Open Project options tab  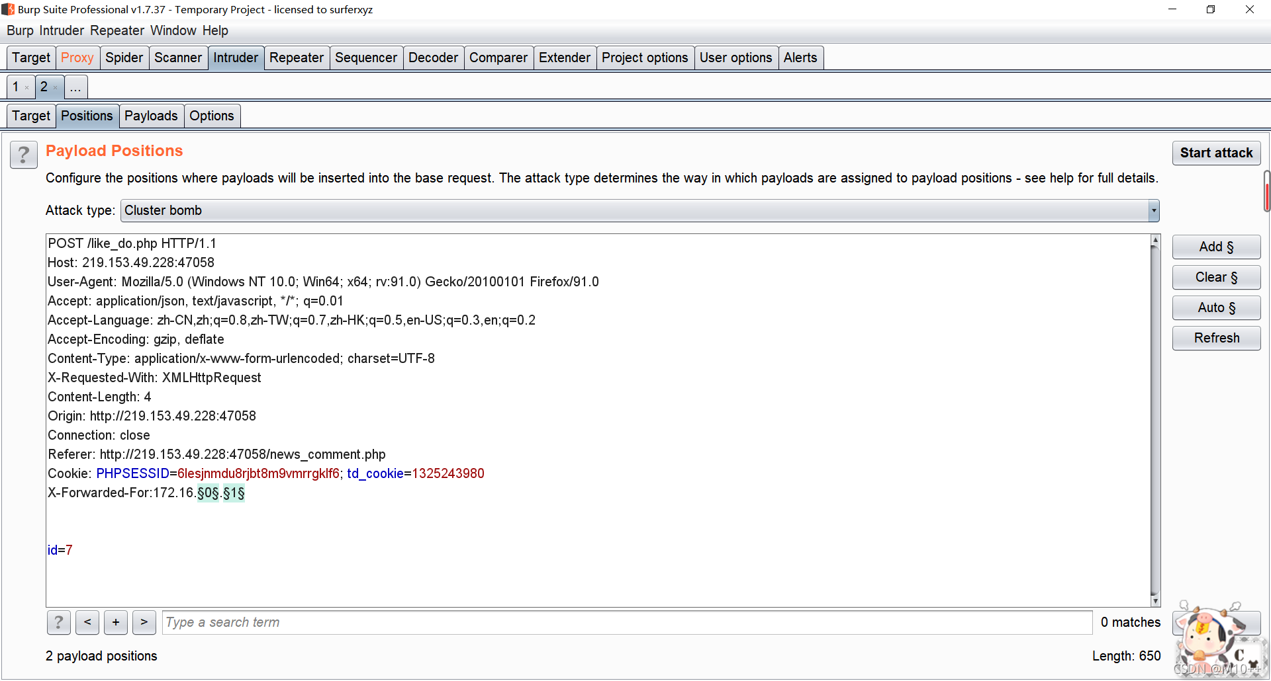click(645, 58)
